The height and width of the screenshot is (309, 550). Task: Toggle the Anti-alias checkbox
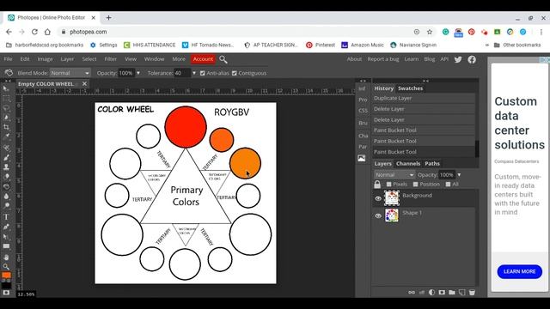click(203, 73)
